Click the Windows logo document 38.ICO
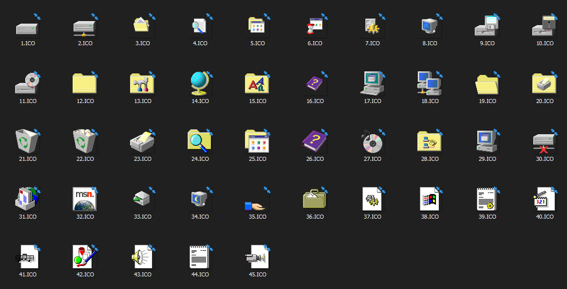567x289 pixels. (429, 199)
